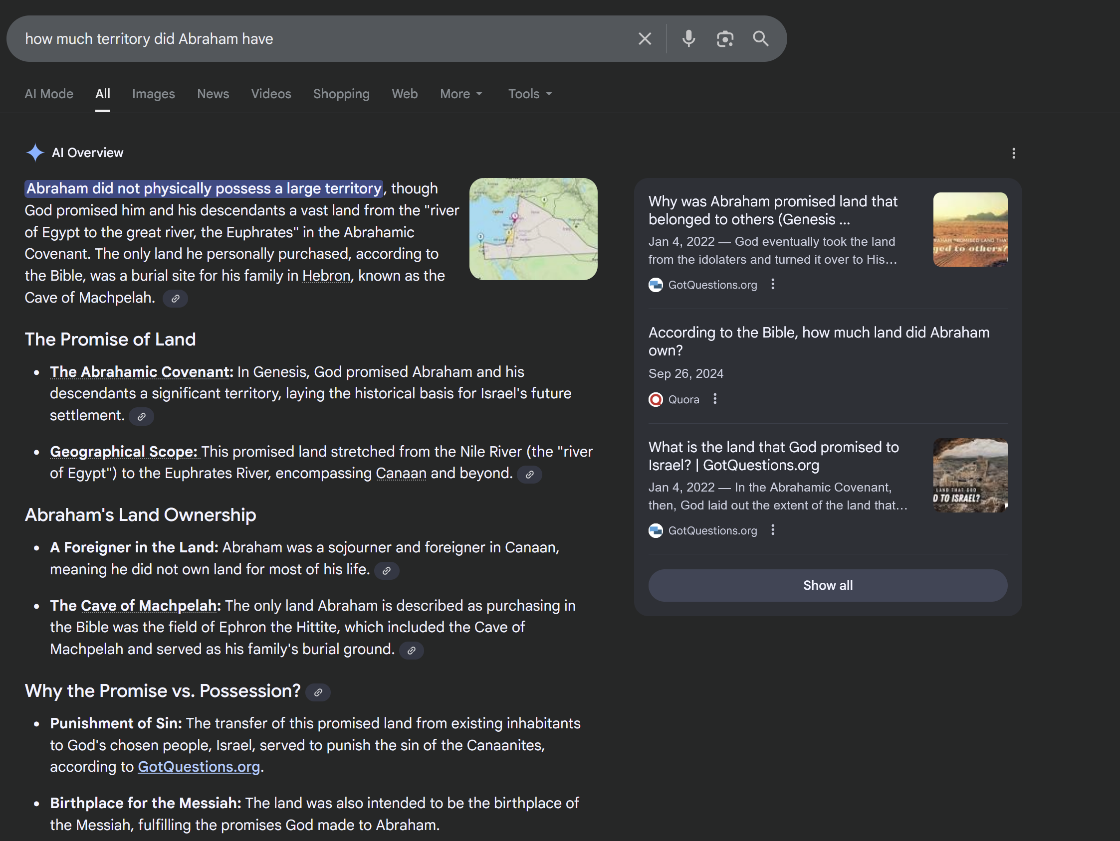The image size is (1120, 841).
Task: Open AI Overview three-dot options menu
Action: tap(1013, 154)
